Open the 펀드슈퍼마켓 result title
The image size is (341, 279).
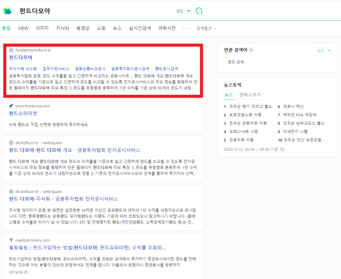coord(23,113)
